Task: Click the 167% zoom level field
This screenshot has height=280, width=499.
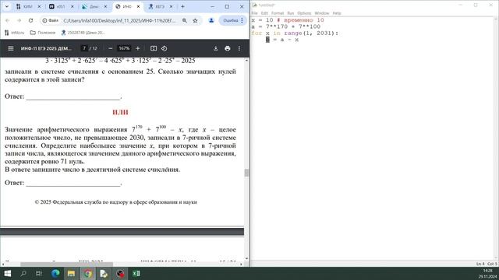Action: 124,48
